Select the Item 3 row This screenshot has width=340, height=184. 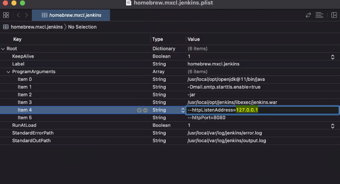170,102
